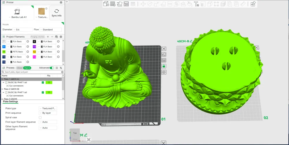Viewport: 289px width, 145px height.
Task: Click the Purging volumes button
Action: (38, 37)
